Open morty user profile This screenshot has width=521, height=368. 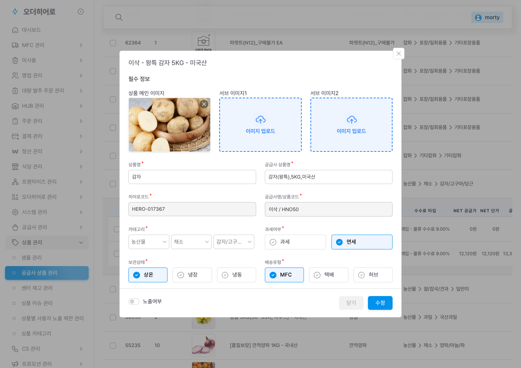[487, 17]
